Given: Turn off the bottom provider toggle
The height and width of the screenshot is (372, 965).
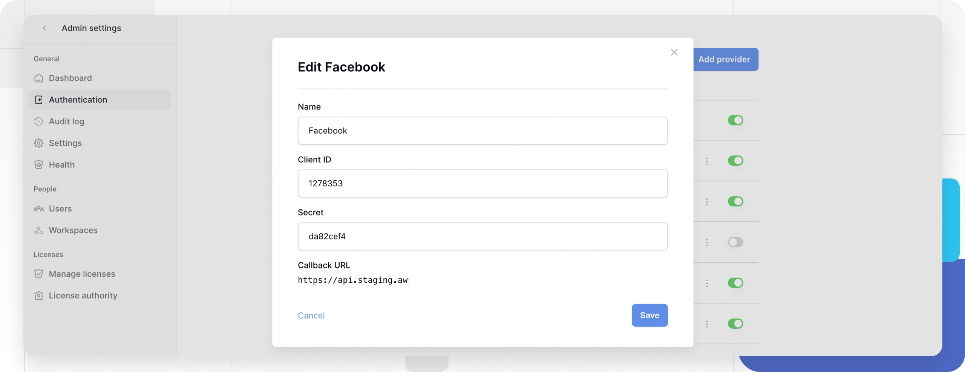Looking at the screenshot, I should point(736,323).
